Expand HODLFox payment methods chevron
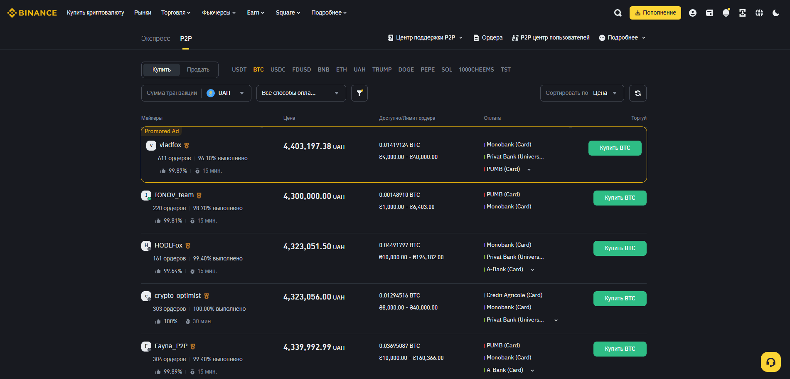 (x=532, y=270)
